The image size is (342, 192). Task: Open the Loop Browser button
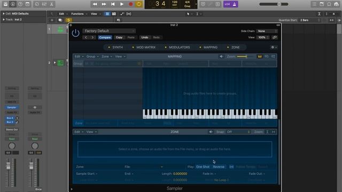329,4
